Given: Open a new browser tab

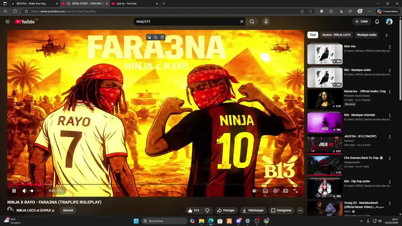Looking at the screenshot, I should tap(164, 3).
